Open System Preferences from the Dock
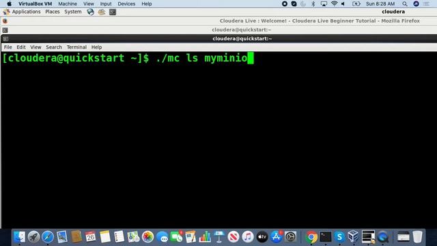 tap(290, 237)
